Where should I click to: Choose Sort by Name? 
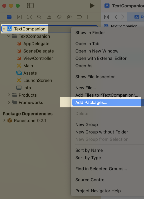(89, 151)
